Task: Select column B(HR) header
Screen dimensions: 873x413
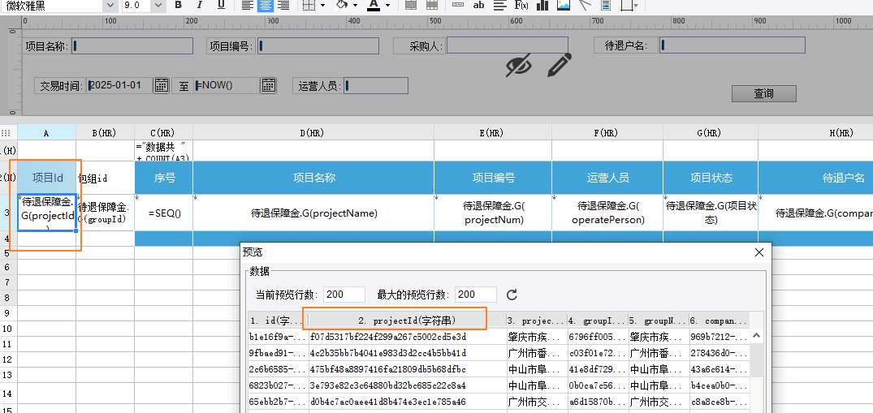Action: [106, 132]
